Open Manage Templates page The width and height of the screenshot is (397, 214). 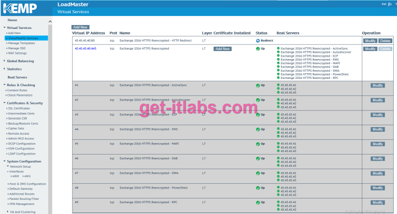point(22,43)
